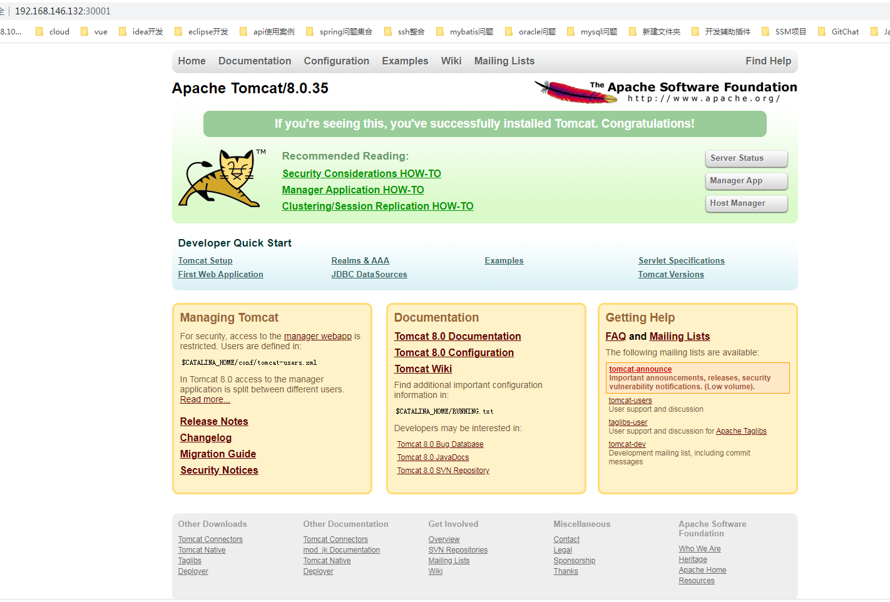890x602 pixels.
Task: Open the ssh整合 bookmark folder
Action: click(404, 31)
